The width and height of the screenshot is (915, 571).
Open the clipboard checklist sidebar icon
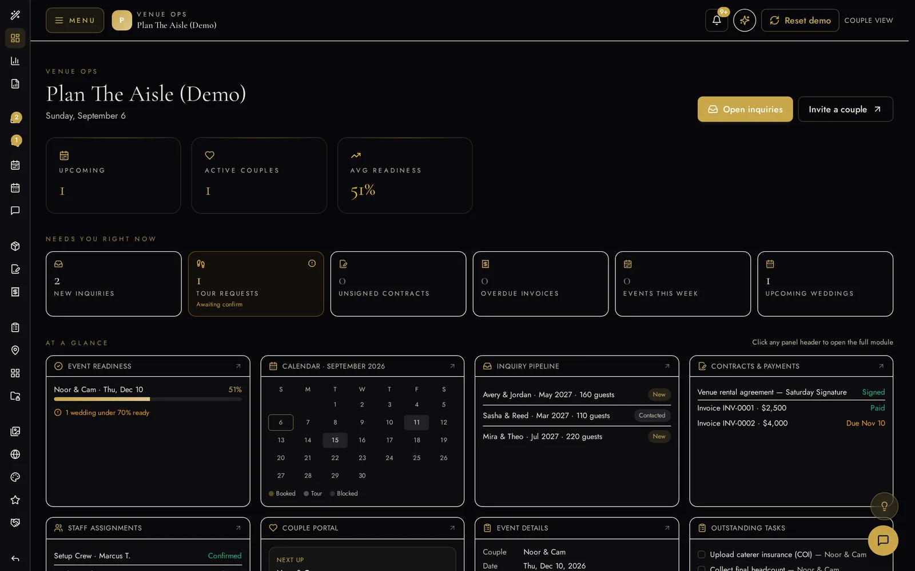[x=15, y=327]
